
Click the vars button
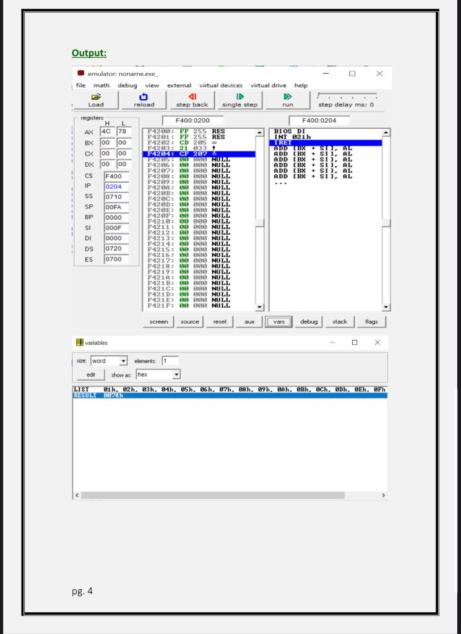(279, 322)
